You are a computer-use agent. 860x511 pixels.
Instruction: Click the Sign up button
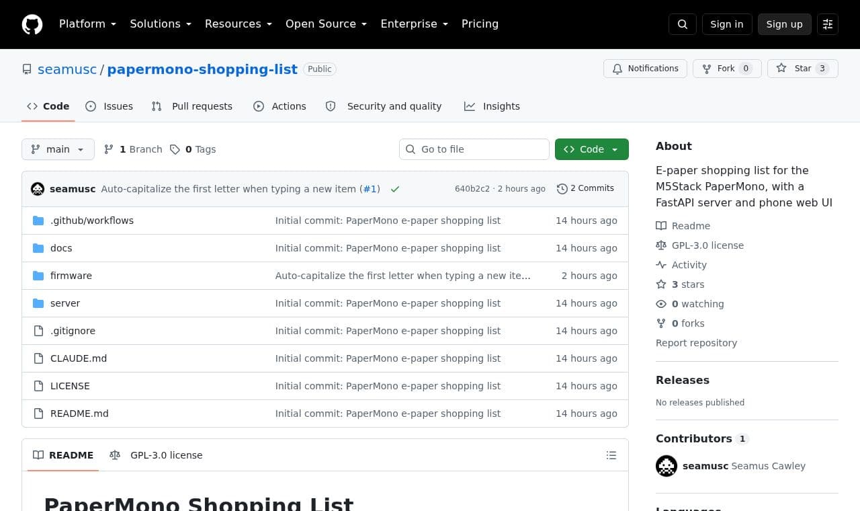click(785, 24)
